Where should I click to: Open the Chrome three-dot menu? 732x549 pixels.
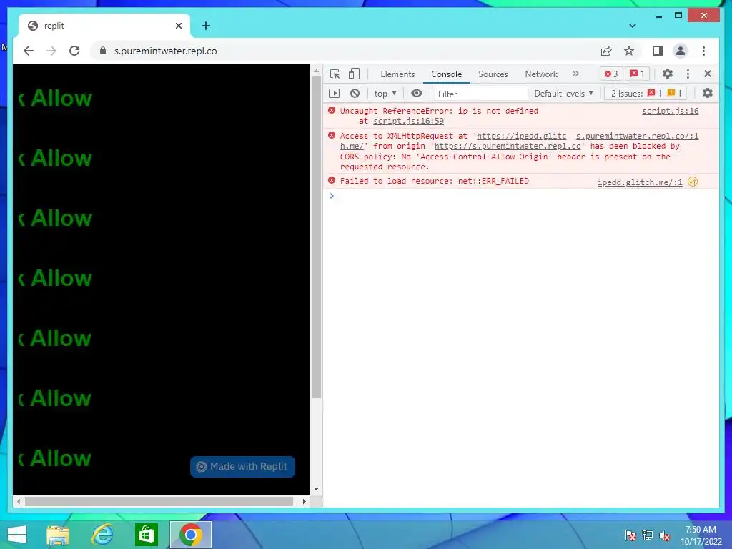[x=703, y=51]
